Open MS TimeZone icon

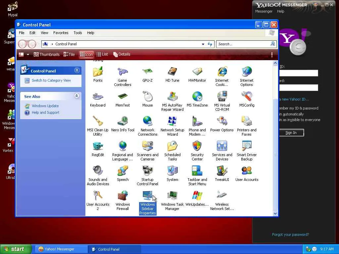[197, 97]
